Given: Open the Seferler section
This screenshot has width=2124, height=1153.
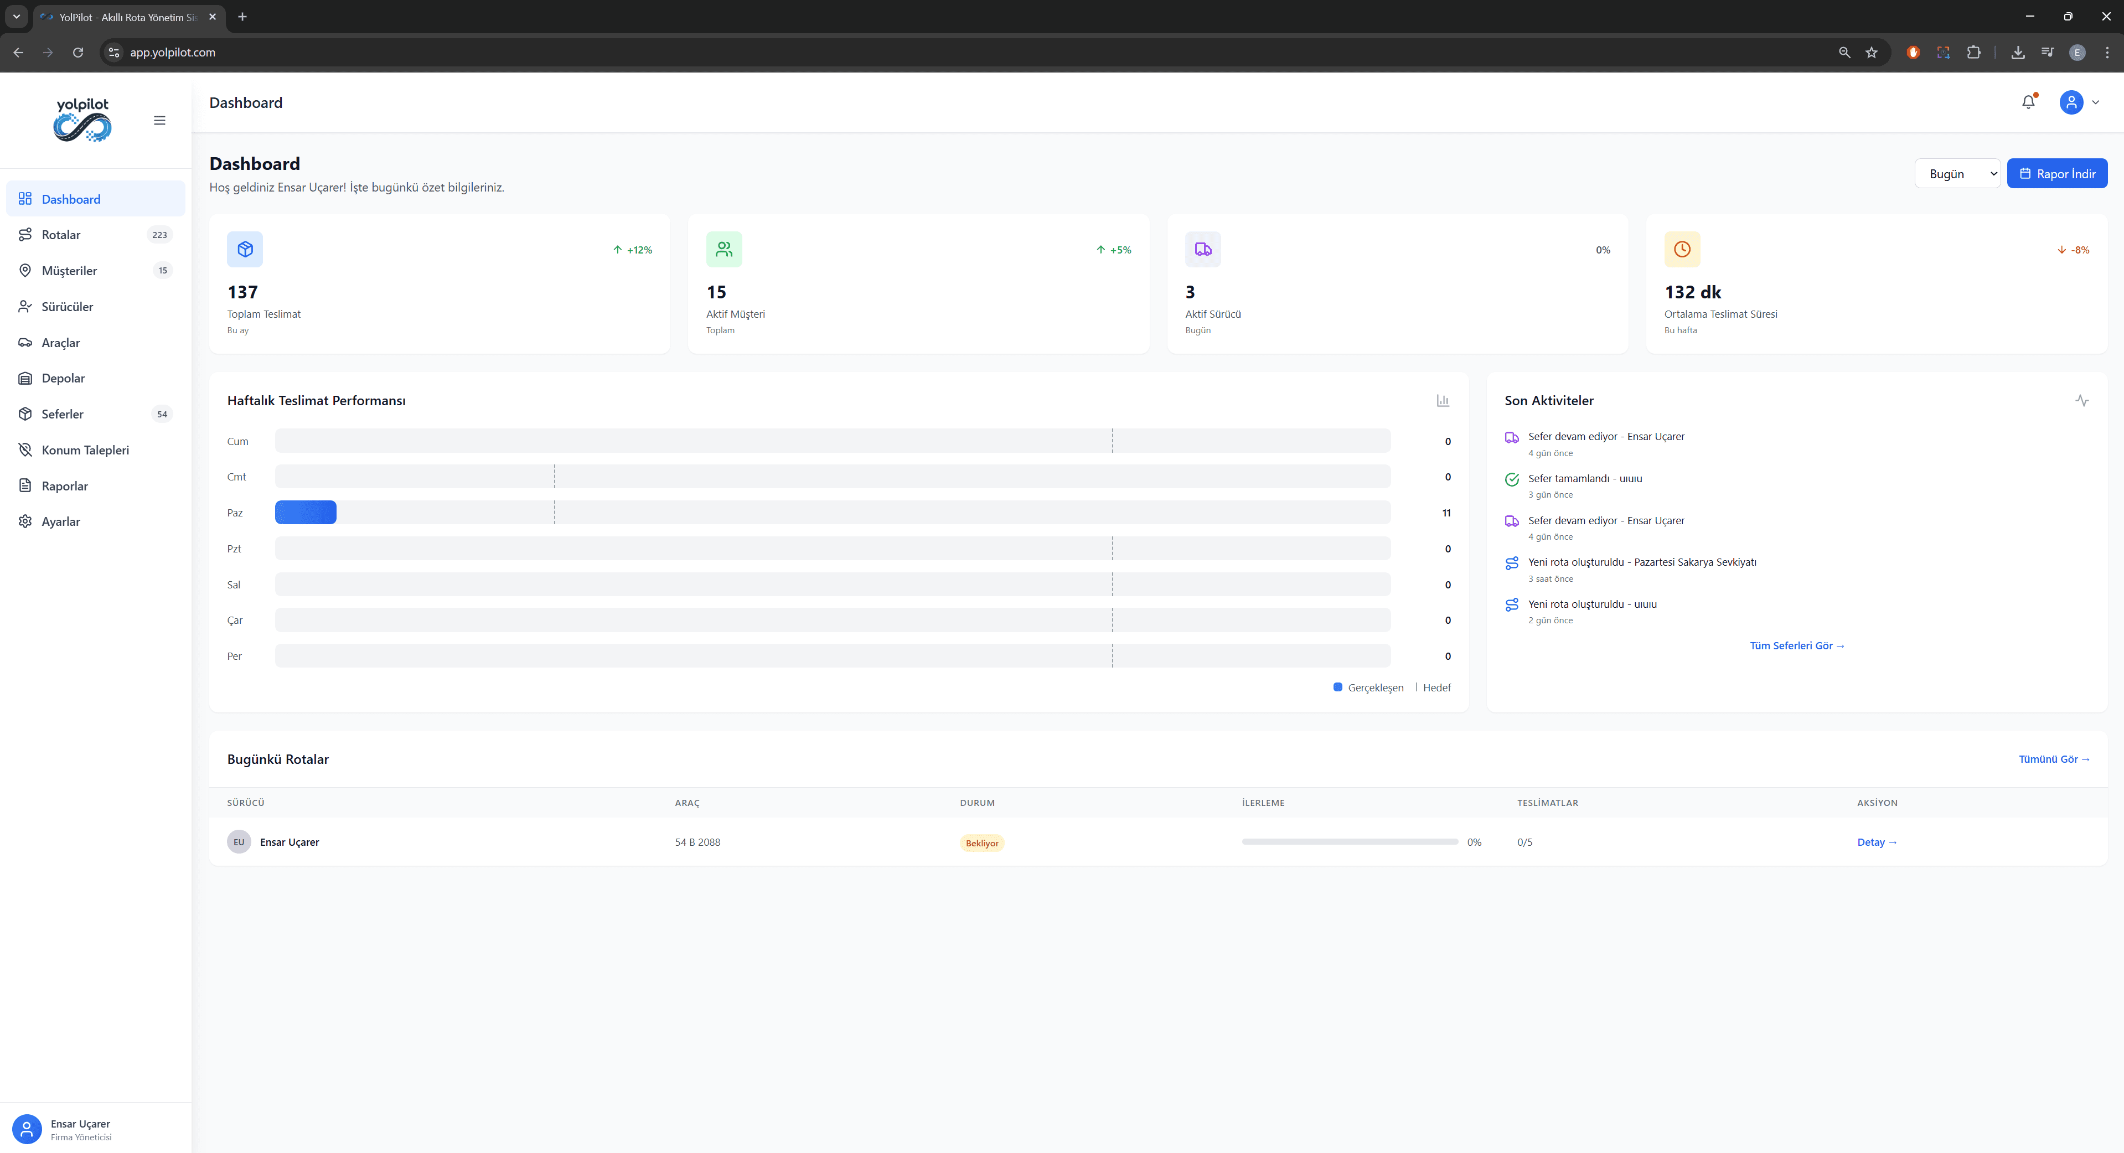Looking at the screenshot, I should pos(64,414).
